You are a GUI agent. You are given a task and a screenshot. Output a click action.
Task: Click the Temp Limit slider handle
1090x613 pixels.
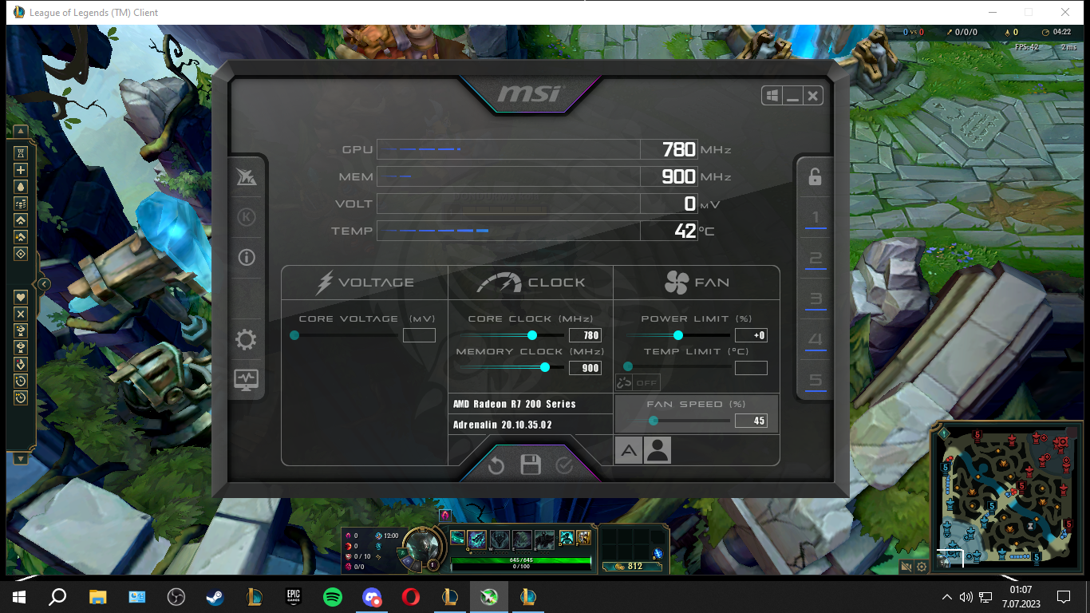click(x=628, y=367)
